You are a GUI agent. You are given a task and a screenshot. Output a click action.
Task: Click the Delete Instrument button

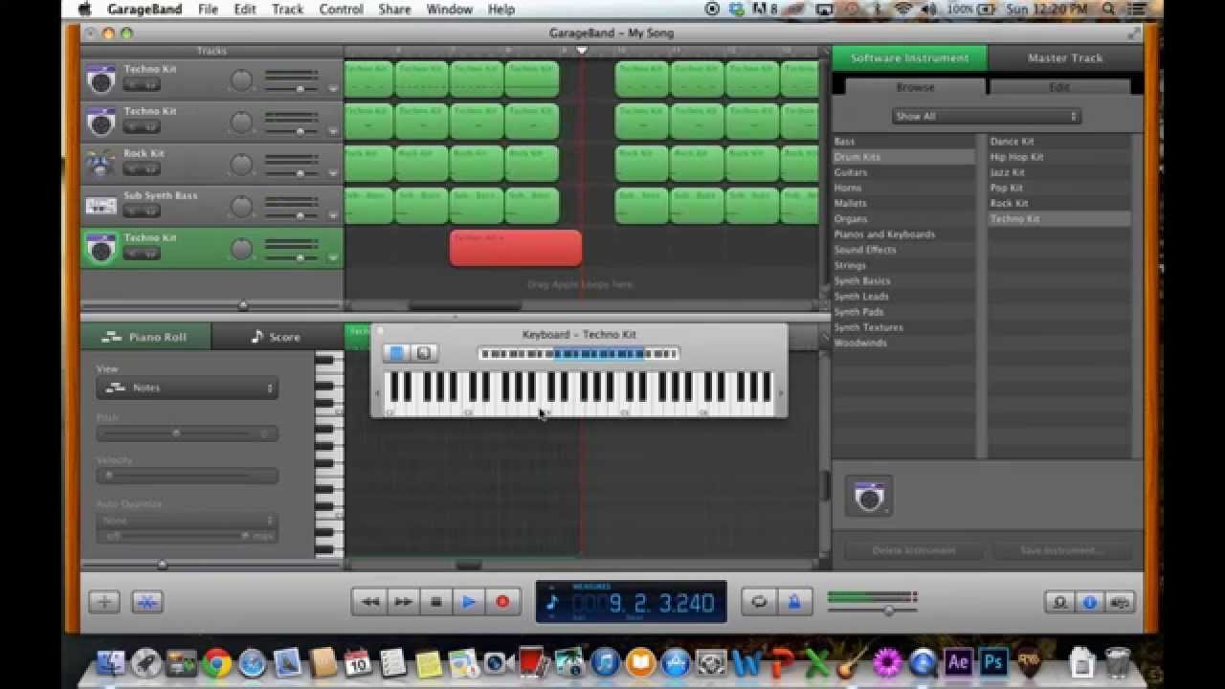[x=913, y=551]
